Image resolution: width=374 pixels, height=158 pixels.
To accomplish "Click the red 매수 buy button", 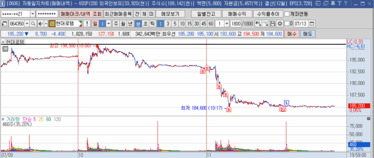I will pyautogui.click(x=292, y=34).
